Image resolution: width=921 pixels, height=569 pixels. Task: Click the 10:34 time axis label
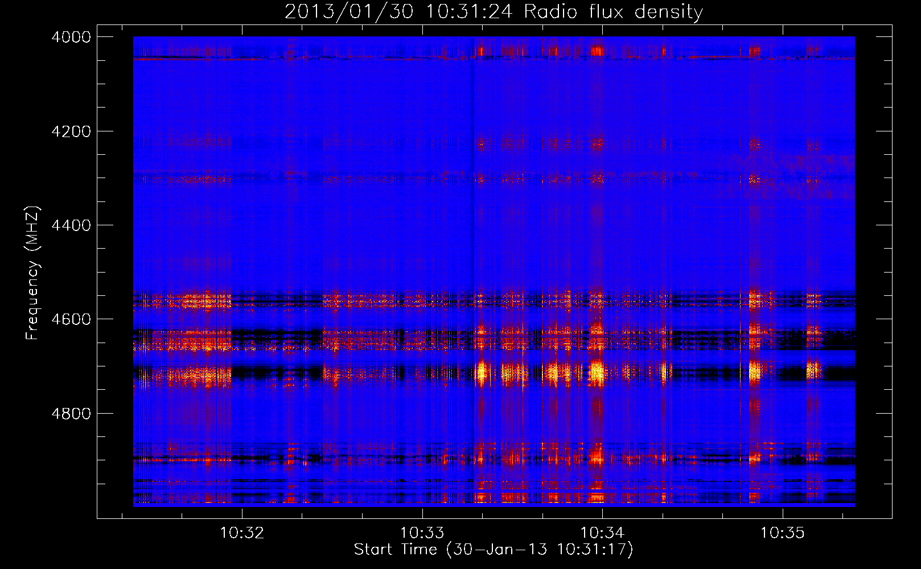coord(602,533)
